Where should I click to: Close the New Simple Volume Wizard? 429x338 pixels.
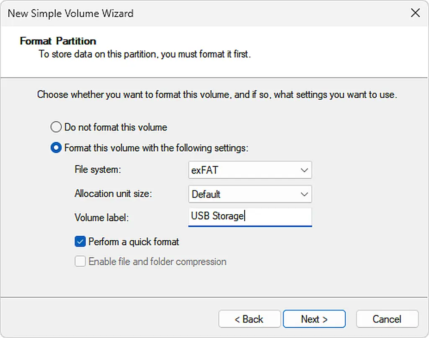coord(415,13)
